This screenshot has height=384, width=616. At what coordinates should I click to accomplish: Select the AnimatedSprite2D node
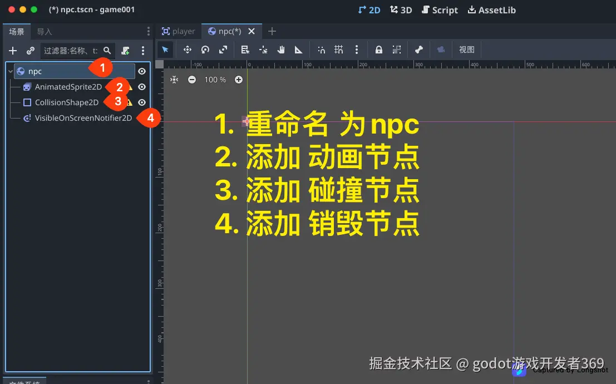[68, 87]
